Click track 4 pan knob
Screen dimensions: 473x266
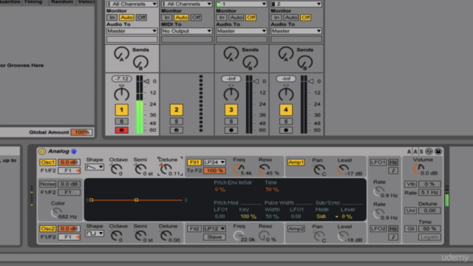click(286, 95)
